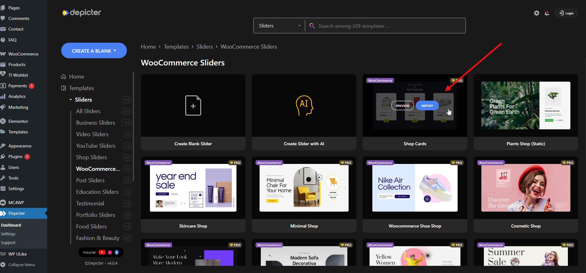Image resolution: width=586 pixels, height=273 pixels.
Task: Open Tools menu item
Action: [x=13, y=178]
